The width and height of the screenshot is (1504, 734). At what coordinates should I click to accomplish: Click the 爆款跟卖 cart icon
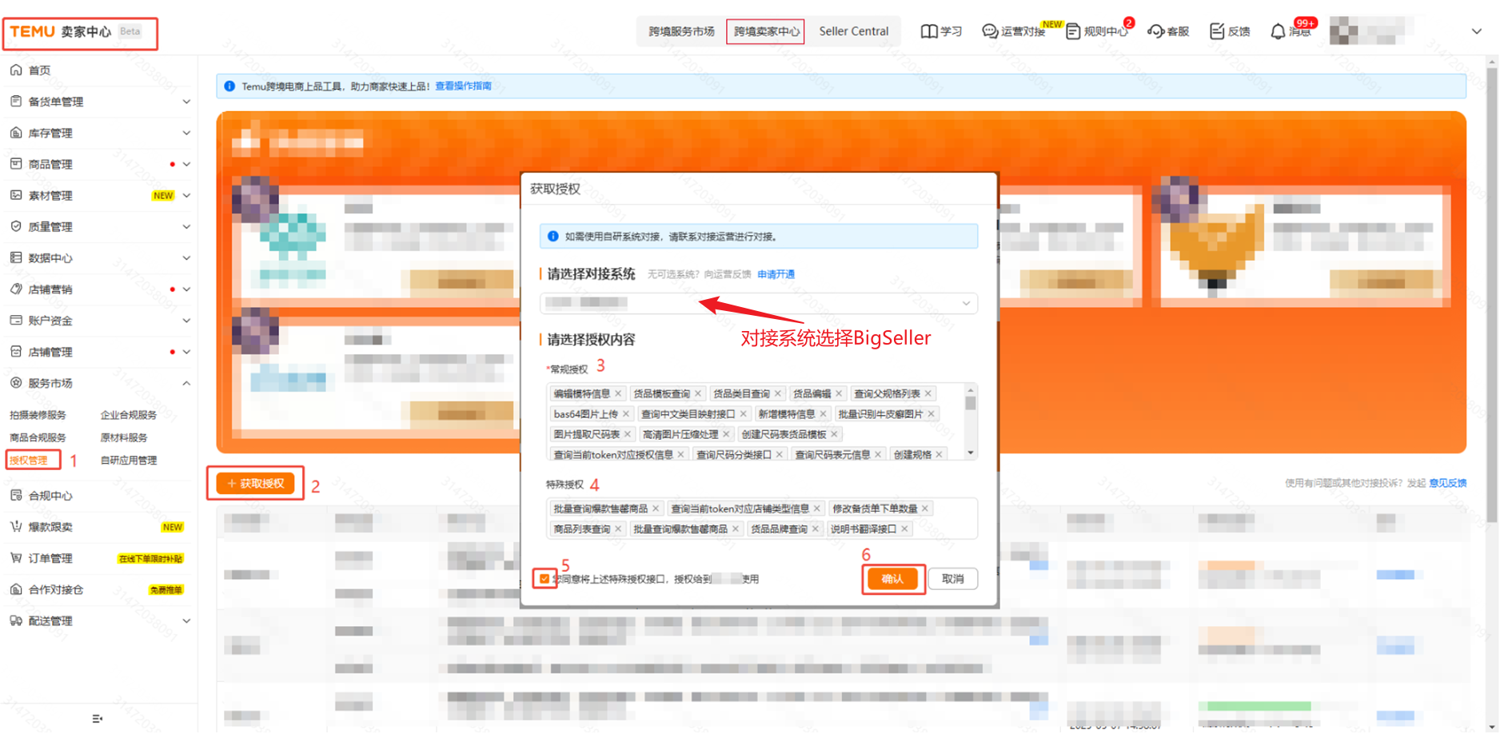coord(16,527)
